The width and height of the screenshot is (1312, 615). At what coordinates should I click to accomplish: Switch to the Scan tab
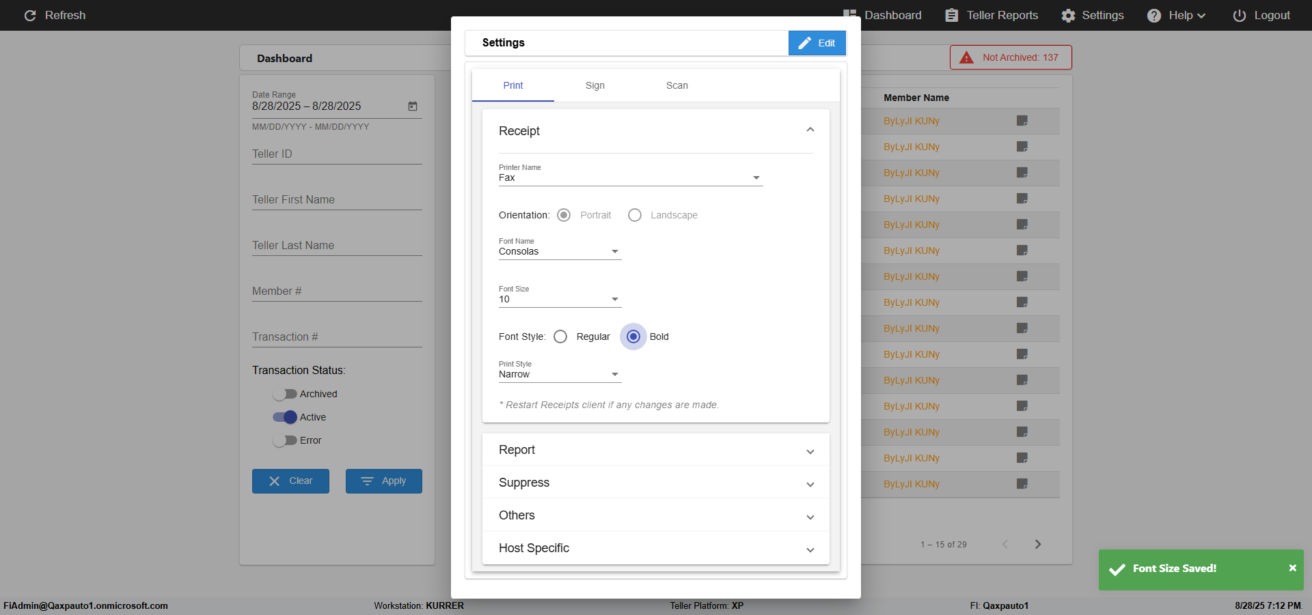pyautogui.click(x=677, y=85)
